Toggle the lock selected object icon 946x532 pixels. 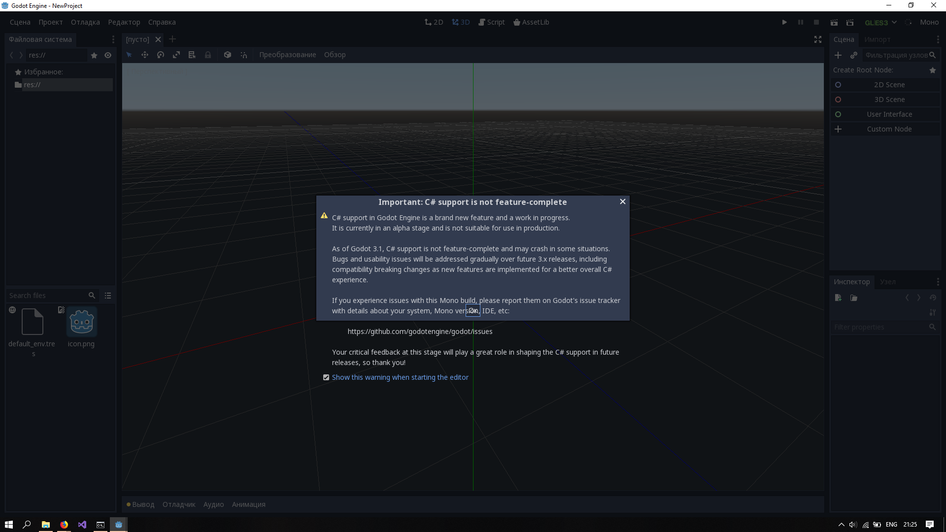[x=208, y=55]
